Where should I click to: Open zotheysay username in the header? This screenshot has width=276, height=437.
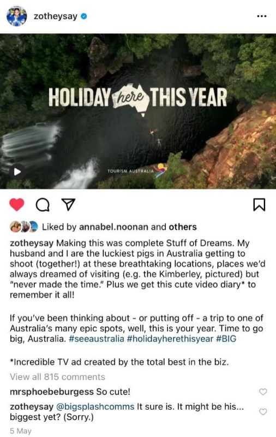click(x=56, y=16)
